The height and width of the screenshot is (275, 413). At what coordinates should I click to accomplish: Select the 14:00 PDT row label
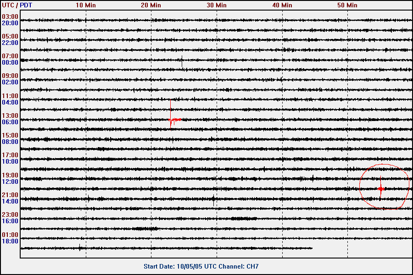pyautogui.click(x=10, y=201)
